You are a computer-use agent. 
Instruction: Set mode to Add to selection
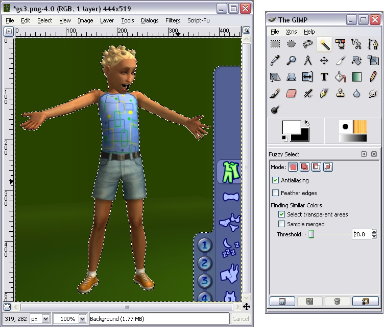point(304,167)
